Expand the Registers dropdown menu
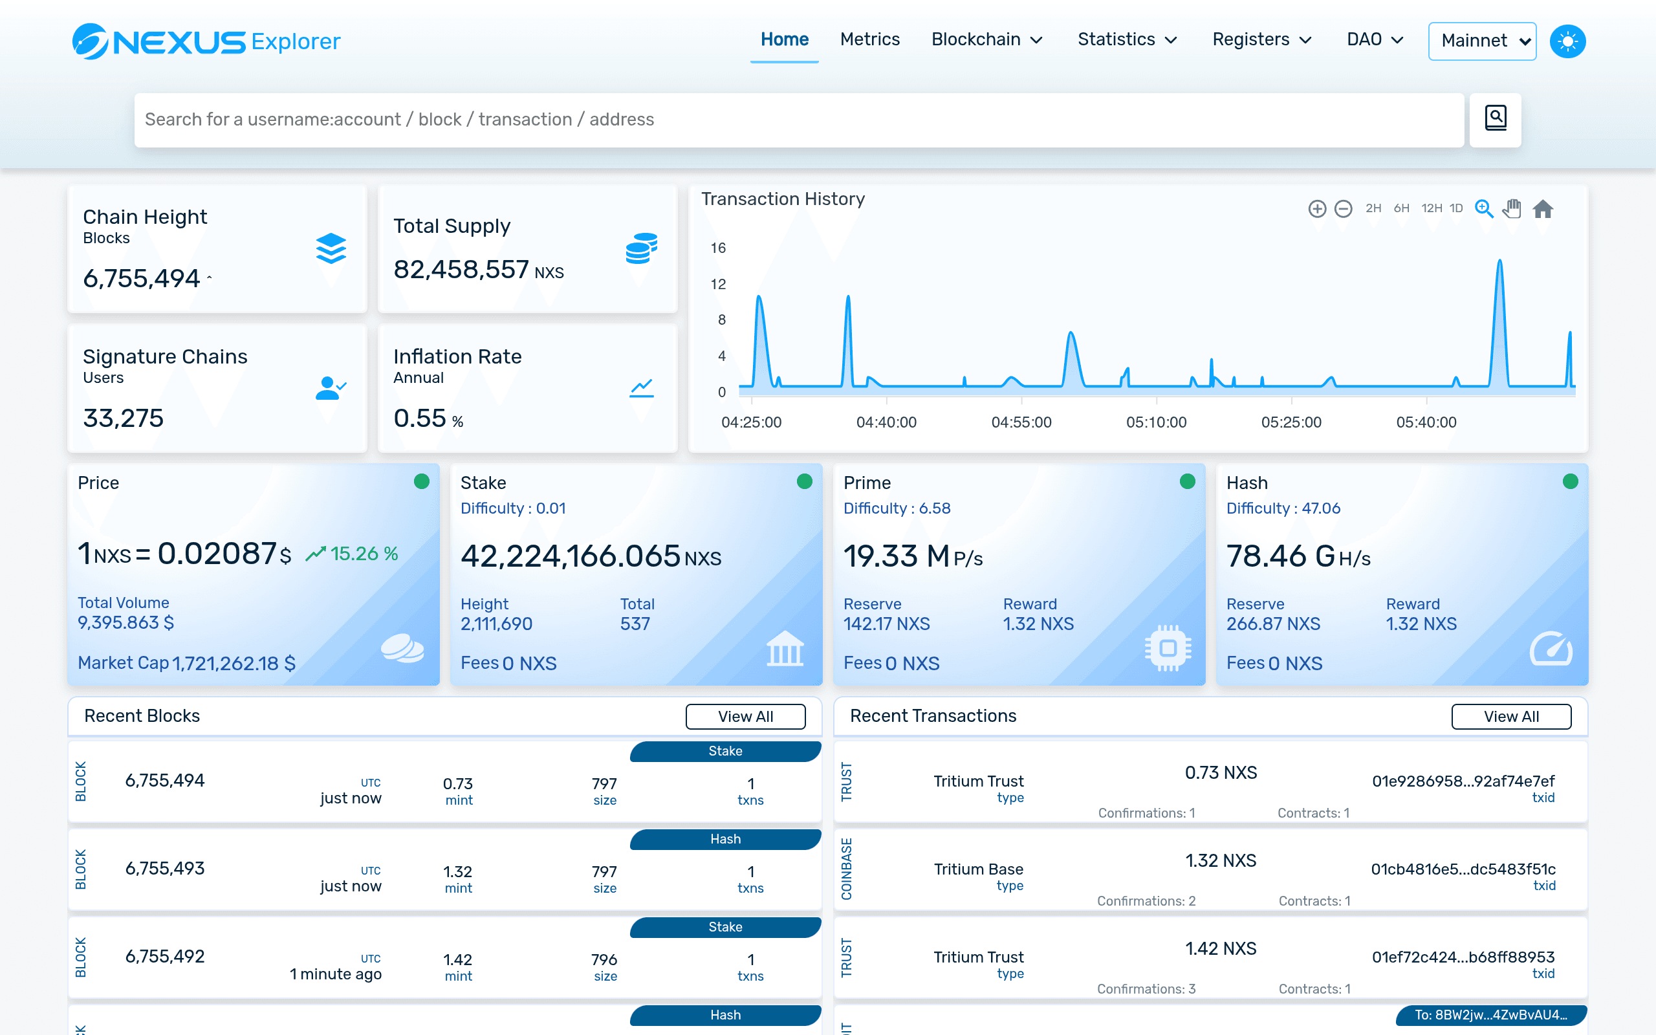1656x1035 pixels. [1262, 39]
